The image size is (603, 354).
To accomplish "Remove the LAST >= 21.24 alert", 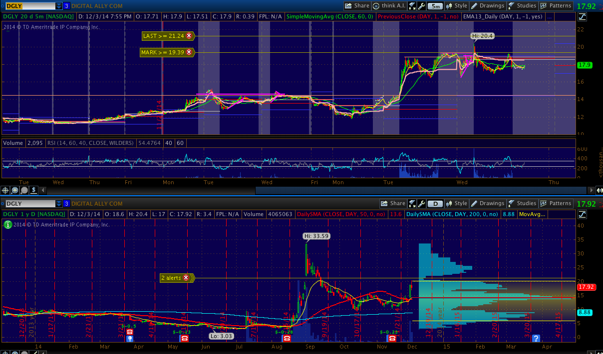I will [x=189, y=36].
